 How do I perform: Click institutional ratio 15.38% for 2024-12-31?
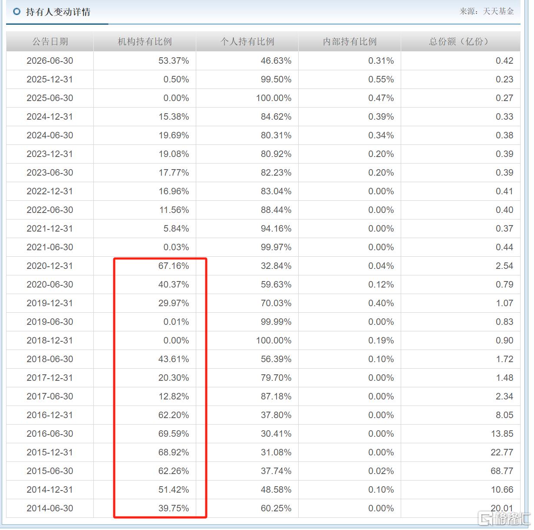coord(174,117)
